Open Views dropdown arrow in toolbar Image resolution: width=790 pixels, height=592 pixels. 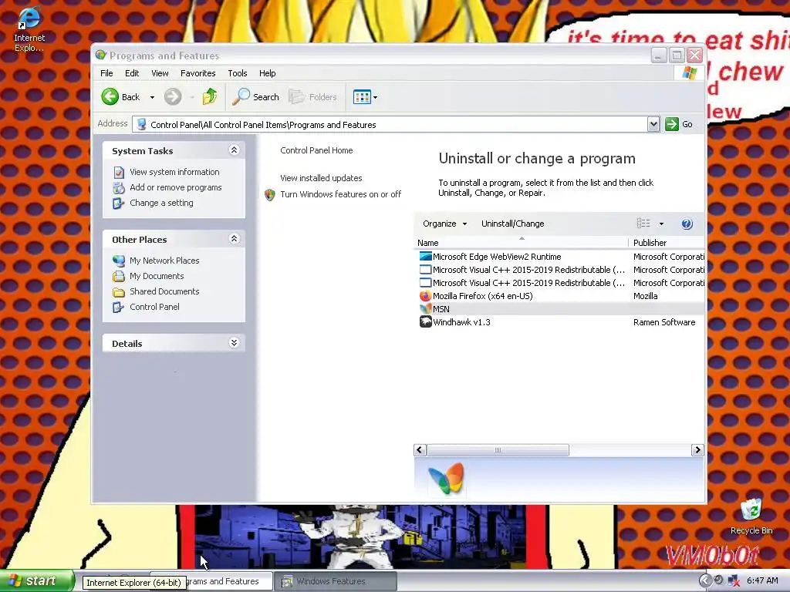point(376,97)
